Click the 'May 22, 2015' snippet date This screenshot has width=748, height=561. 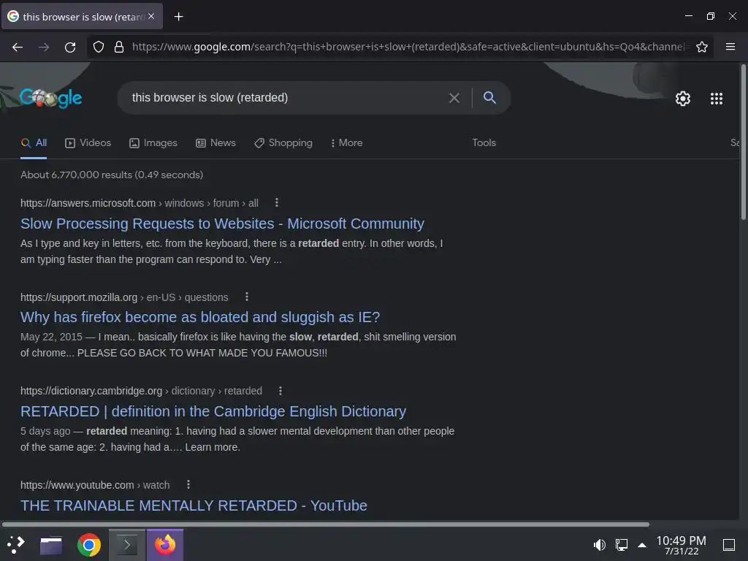(52, 337)
